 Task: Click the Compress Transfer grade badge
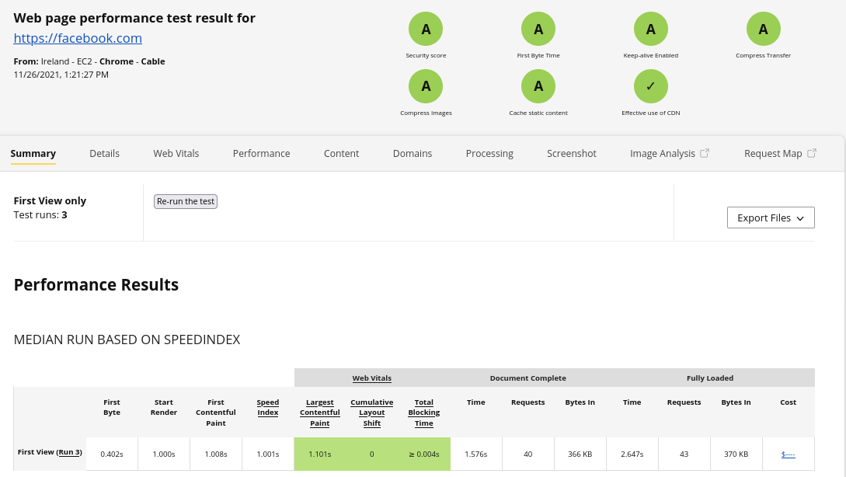pos(764,30)
